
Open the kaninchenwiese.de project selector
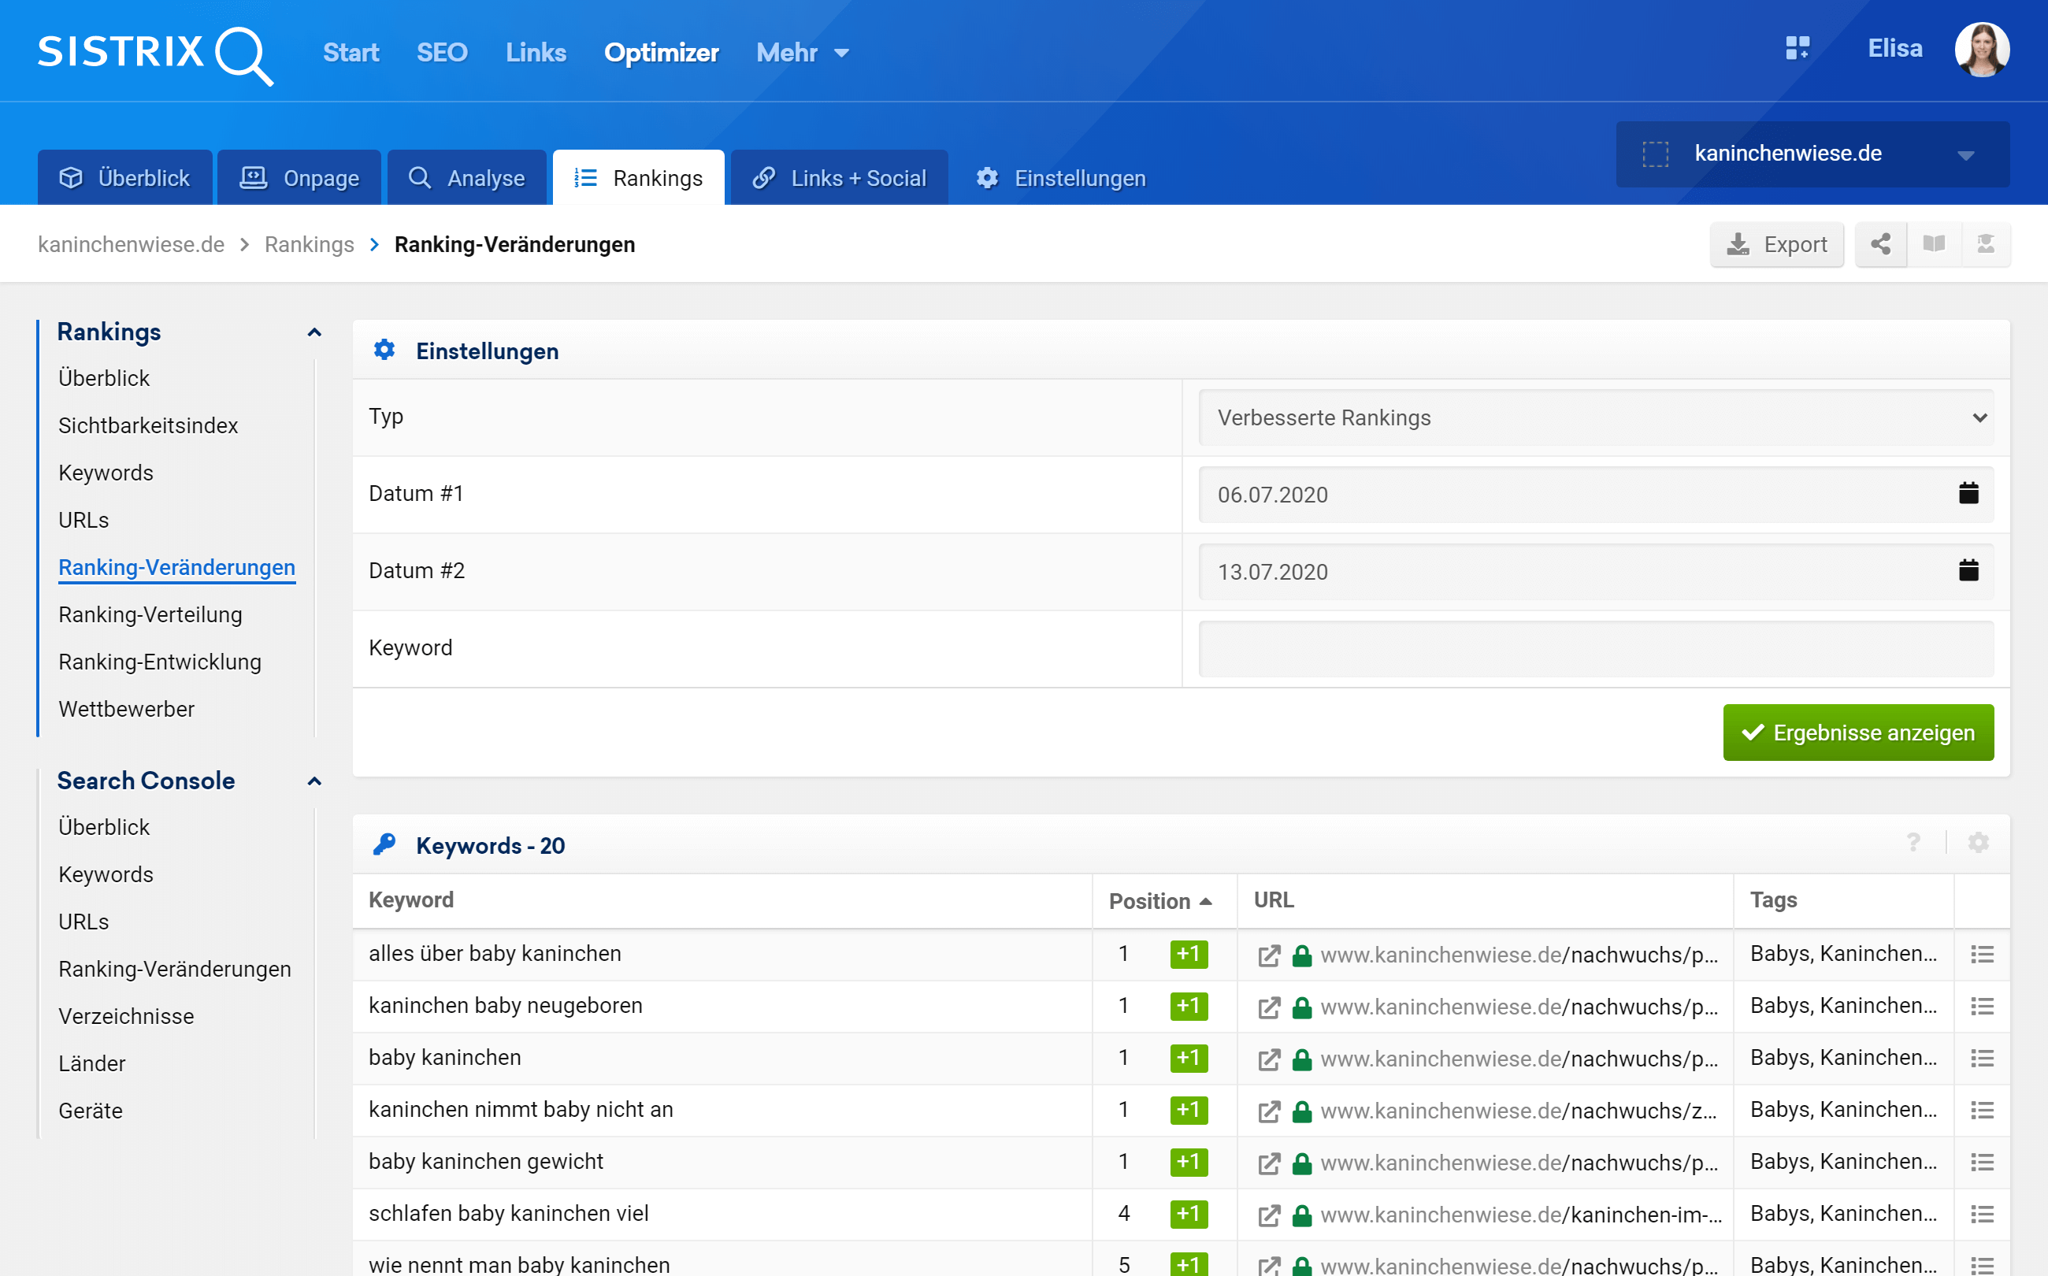click(1811, 154)
